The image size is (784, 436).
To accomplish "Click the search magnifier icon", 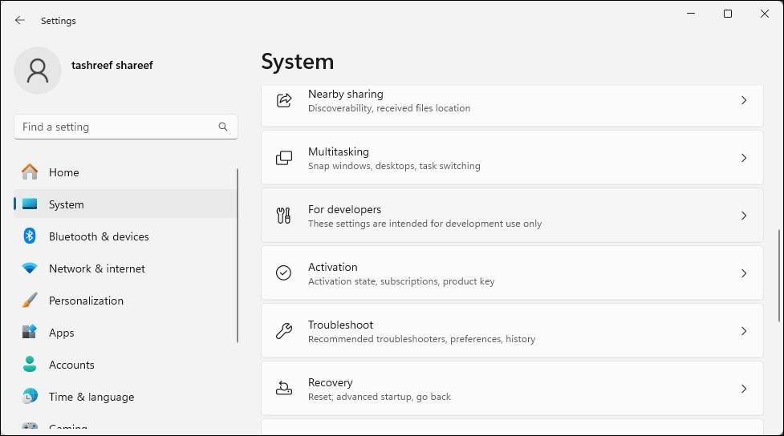I will (x=223, y=127).
